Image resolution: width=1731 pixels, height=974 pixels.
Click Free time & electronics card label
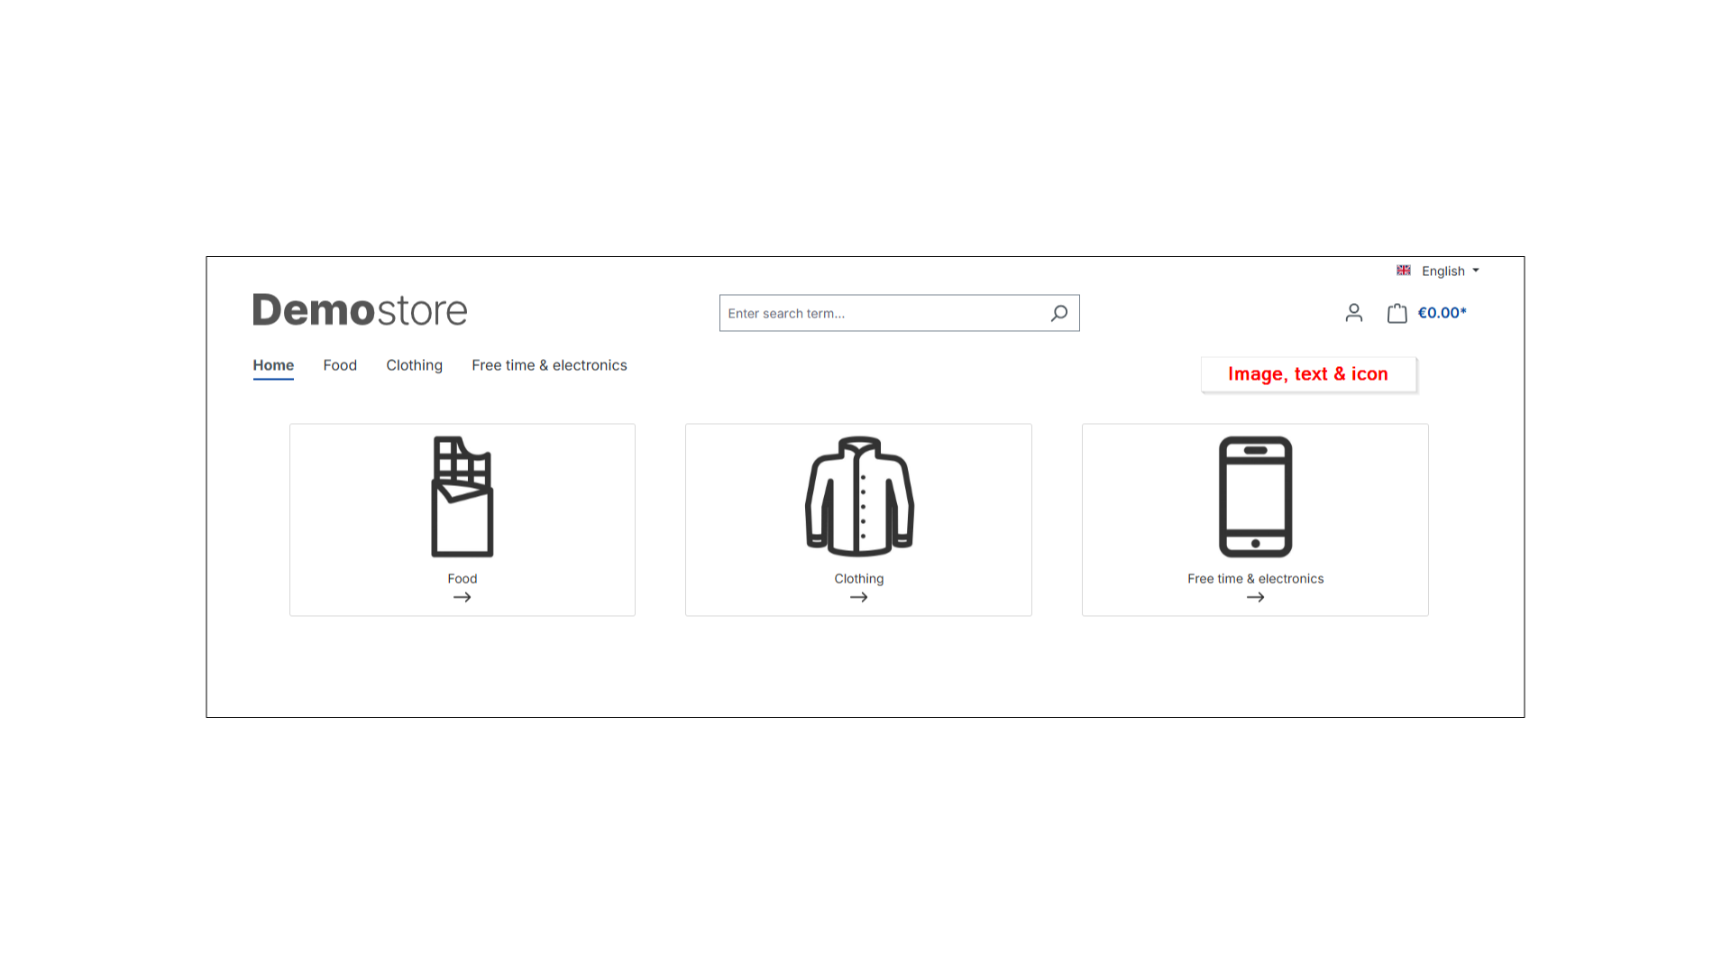tap(1256, 579)
